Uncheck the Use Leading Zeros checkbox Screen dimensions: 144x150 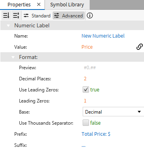pyautogui.click(x=86, y=90)
